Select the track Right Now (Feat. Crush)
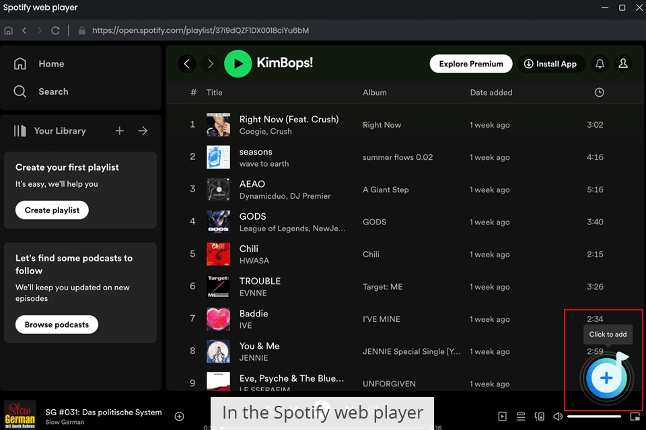 [x=289, y=120]
